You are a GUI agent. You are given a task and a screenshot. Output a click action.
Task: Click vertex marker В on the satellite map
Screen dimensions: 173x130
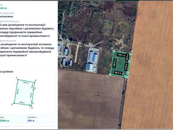(127, 77)
